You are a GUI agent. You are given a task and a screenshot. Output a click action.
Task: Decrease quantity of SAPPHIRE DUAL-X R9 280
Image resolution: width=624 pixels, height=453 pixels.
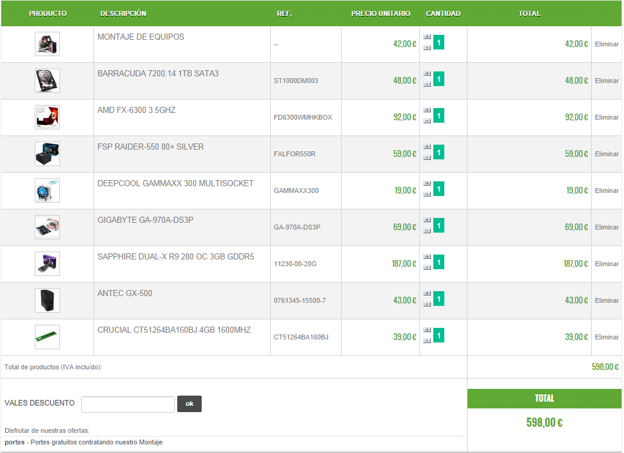(427, 267)
